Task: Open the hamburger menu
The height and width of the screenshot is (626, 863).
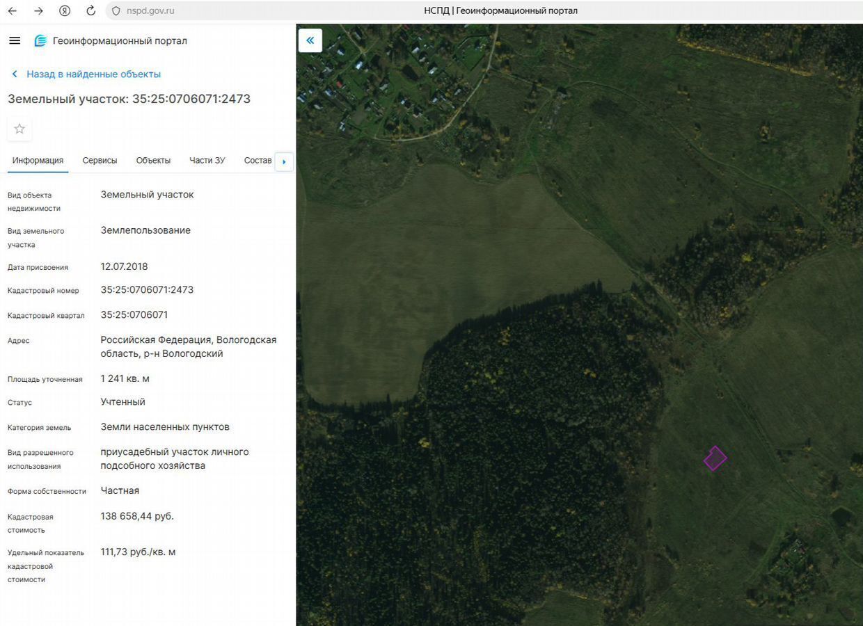Action: [x=15, y=40]
